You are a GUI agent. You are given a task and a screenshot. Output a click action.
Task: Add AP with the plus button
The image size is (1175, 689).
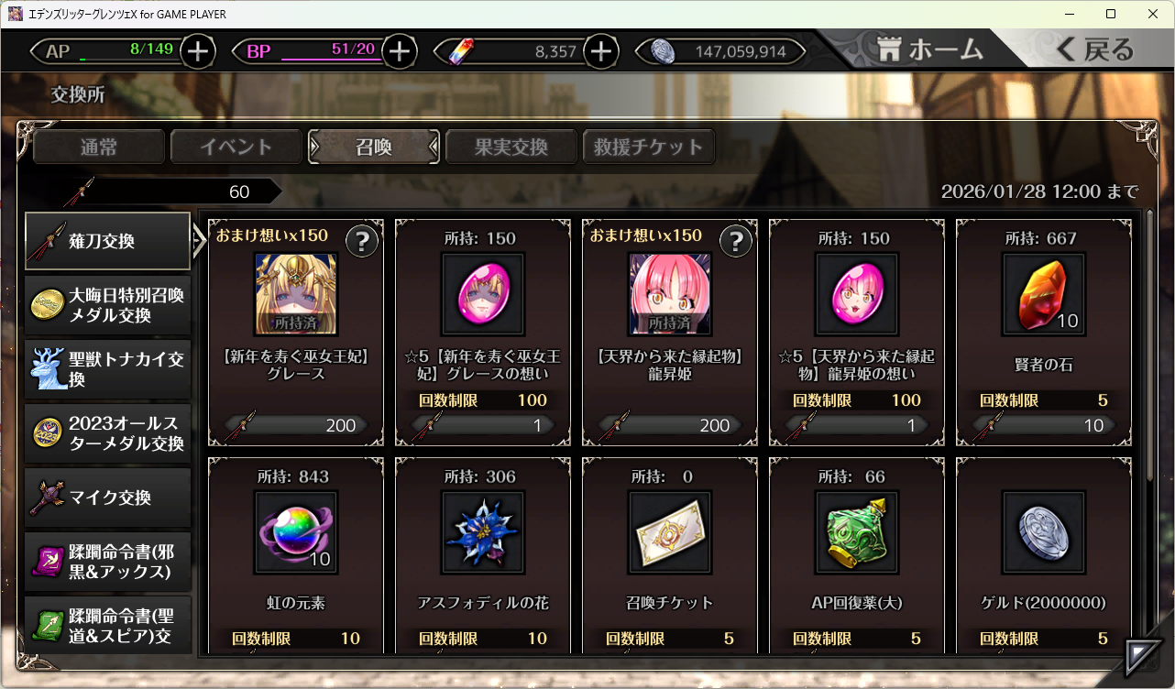198,51
